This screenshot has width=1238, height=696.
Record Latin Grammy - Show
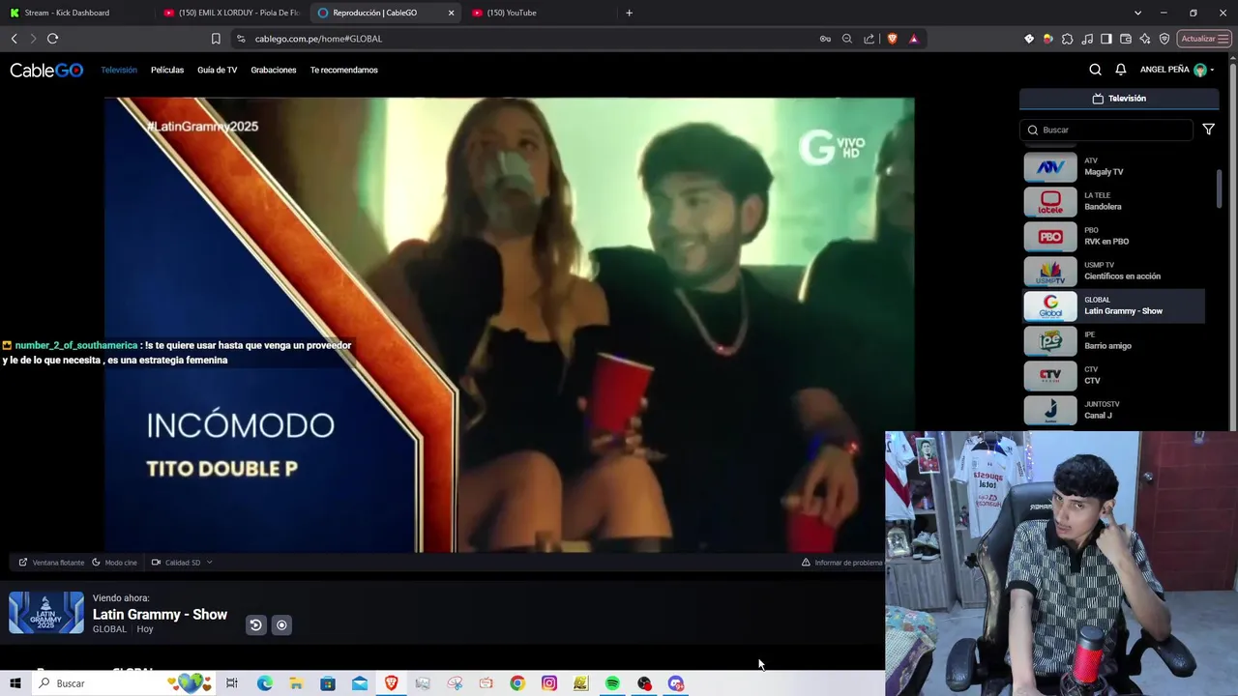(281, 625)
